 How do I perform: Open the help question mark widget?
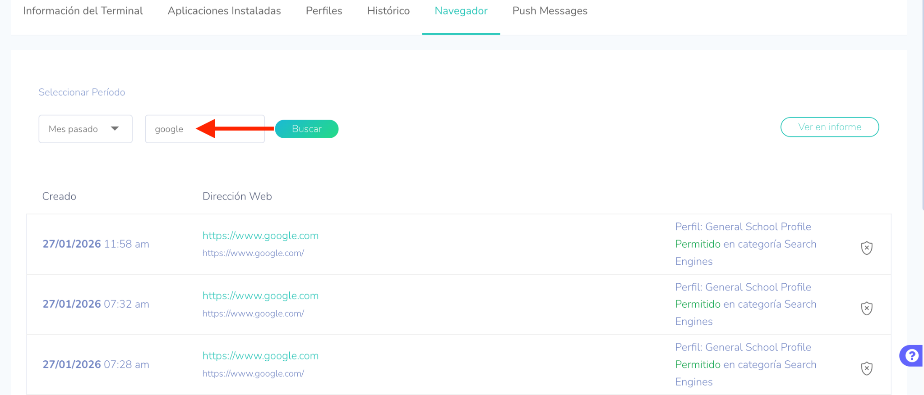point(911,356)
